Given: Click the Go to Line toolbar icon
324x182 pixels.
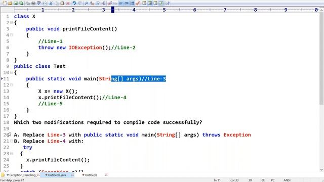Looking at the screenshot, I should (x=103, y=4).
